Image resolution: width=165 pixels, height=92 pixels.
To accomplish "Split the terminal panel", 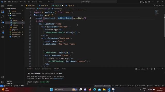I will pos(152,69).
